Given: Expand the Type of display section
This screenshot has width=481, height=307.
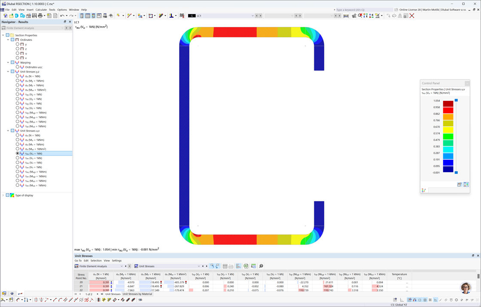Looking at the screenshot, I should pyautogui.click(x=3, y=194).
